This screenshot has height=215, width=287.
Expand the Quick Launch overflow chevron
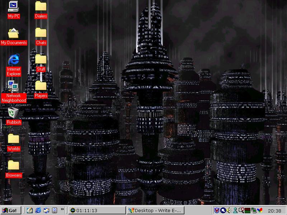[x=62, y=209]
